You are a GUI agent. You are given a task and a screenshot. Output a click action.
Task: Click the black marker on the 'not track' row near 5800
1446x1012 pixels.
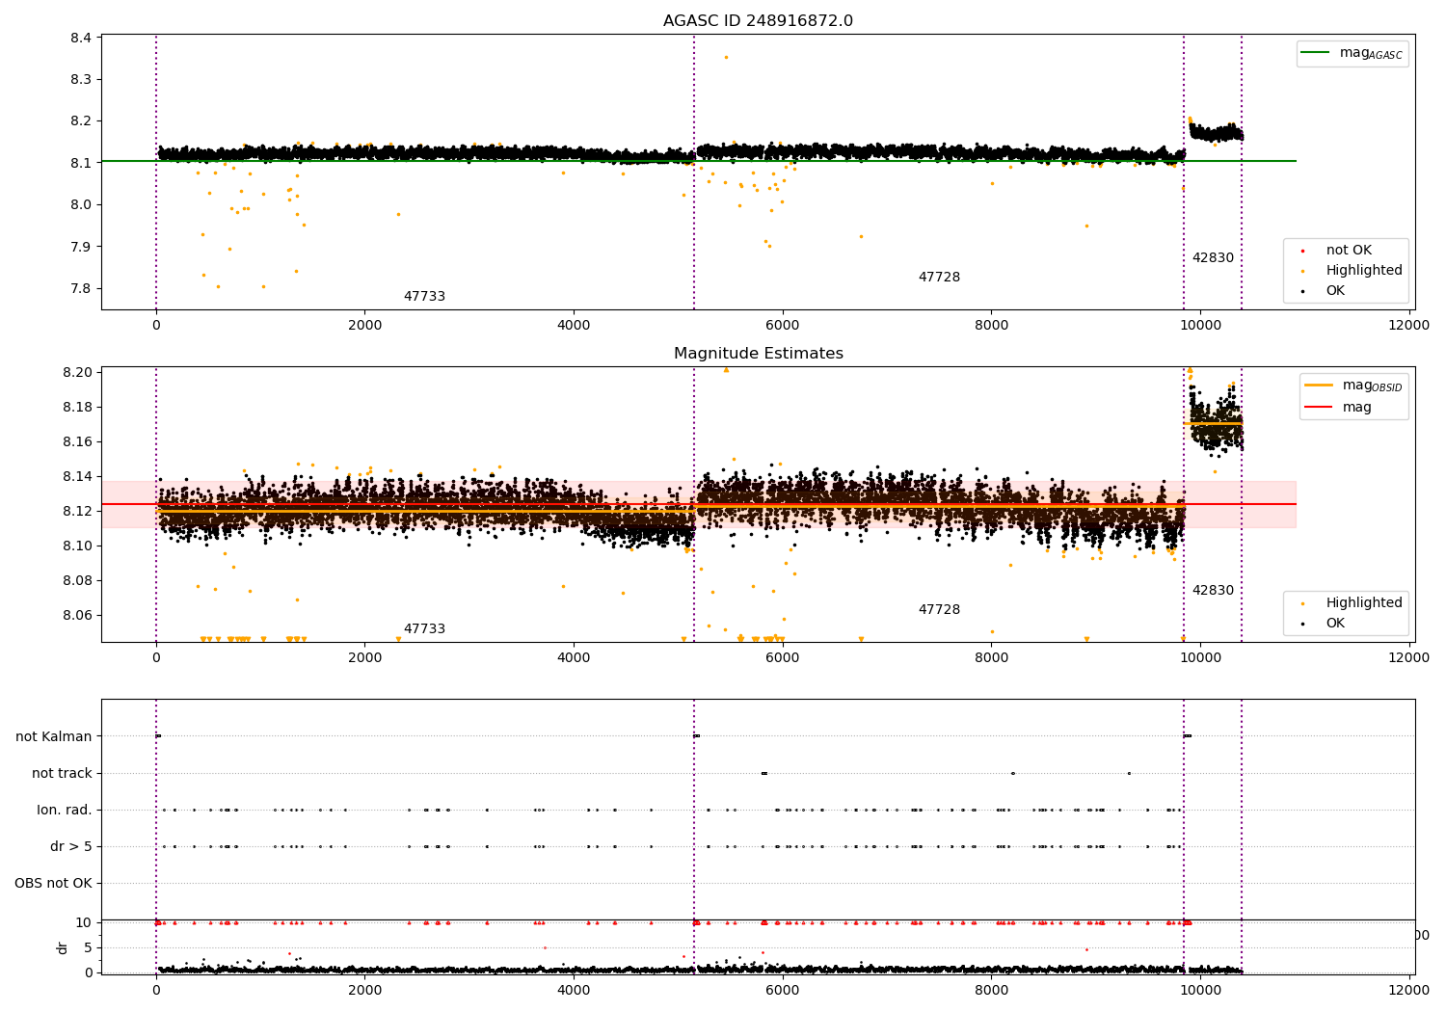coord(763,773)
